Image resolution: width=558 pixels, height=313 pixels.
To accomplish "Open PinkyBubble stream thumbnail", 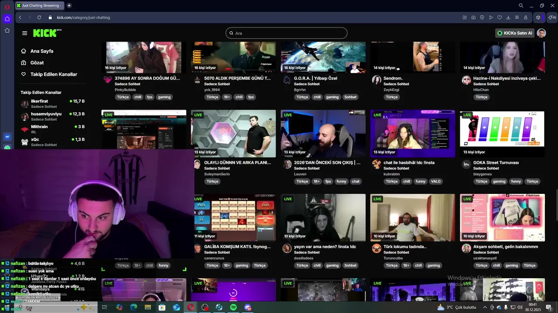I will coord(144,57).
